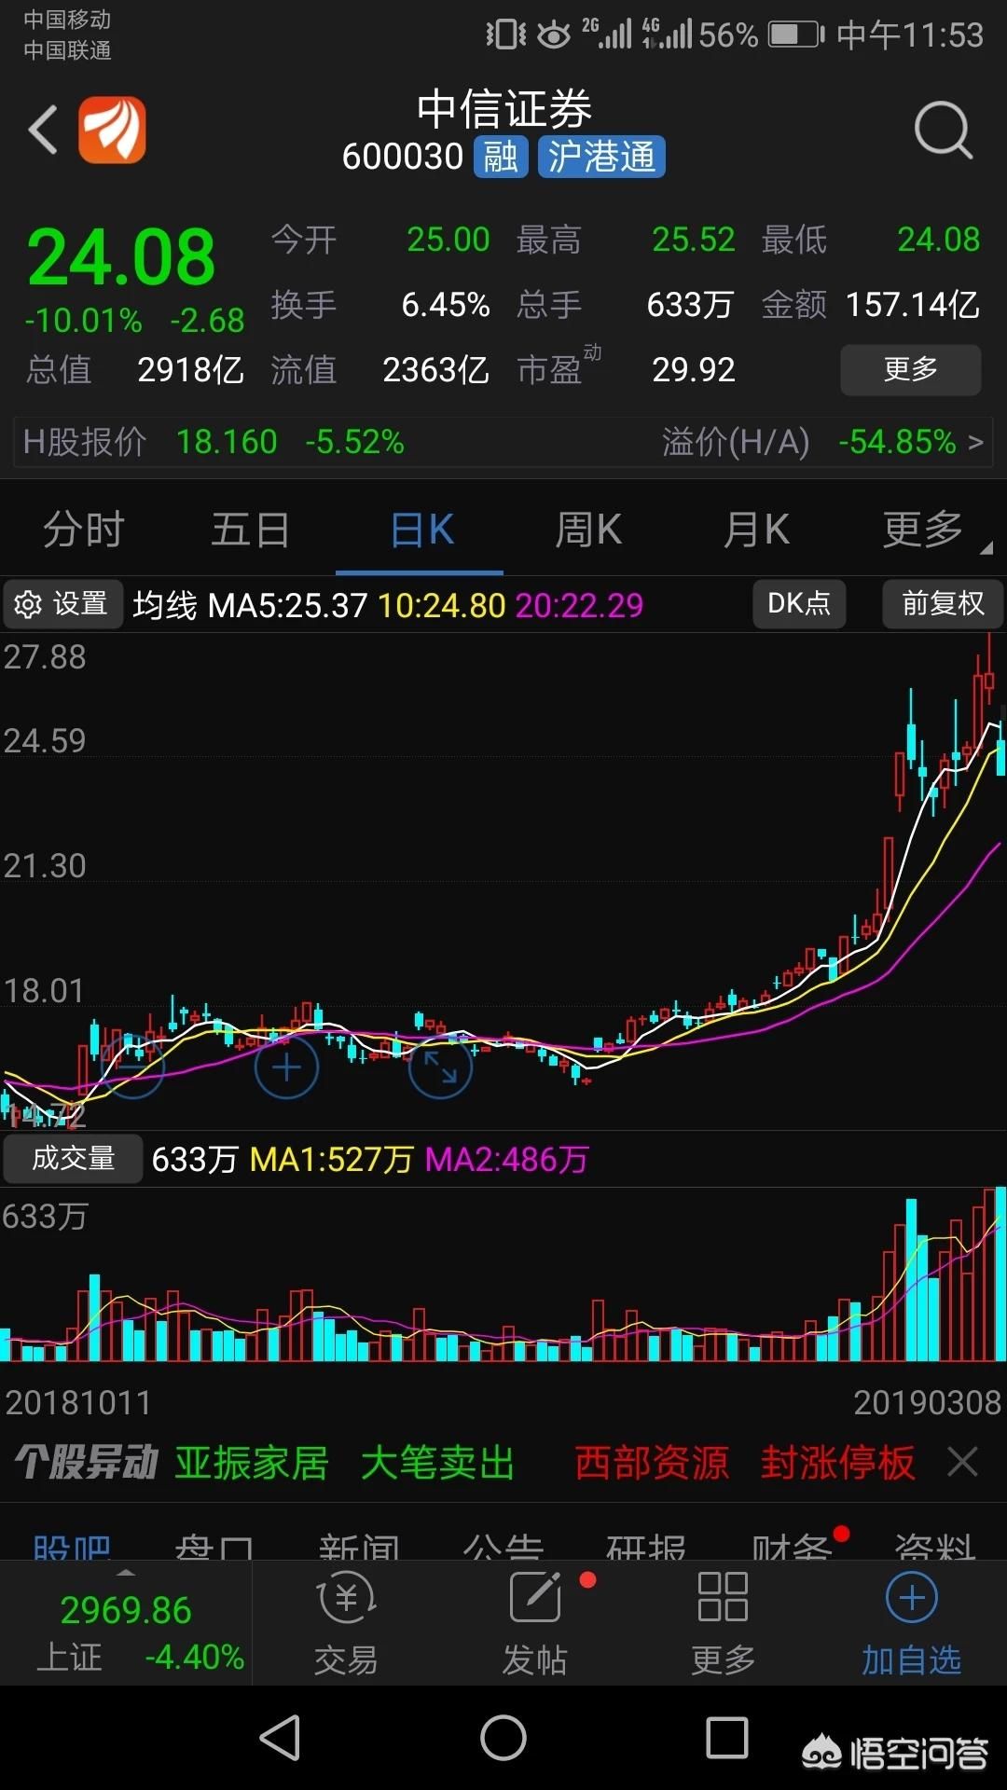Tap the Android home navigation button
Viewport: 1007px width, 1790px height.
point(504,1738)
